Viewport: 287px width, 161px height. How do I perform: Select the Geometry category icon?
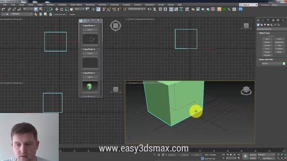tap(258, 25)
